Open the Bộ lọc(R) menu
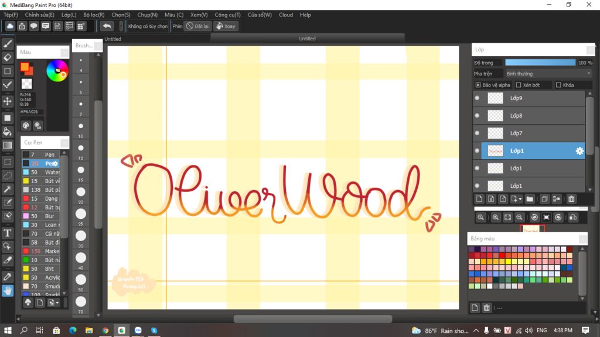600x337 pixels. [x=94, y=15]
